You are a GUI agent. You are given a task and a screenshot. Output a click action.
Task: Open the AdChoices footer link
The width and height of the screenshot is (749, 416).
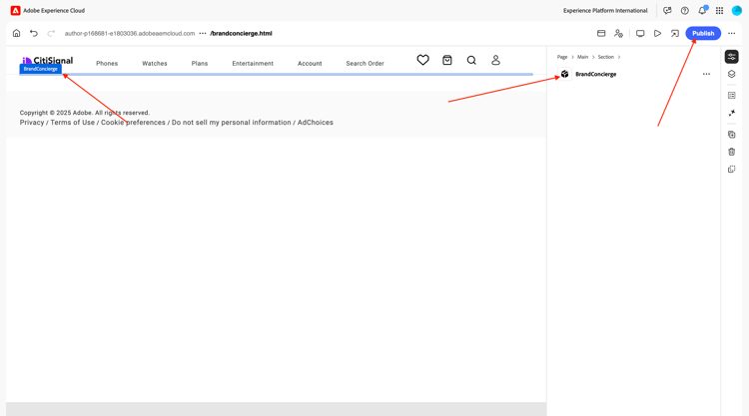pos(316,123)
